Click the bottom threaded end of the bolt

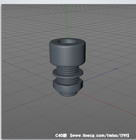(68, 94)
